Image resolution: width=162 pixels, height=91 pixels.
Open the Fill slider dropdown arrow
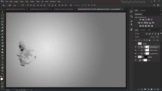click(161, 40)
